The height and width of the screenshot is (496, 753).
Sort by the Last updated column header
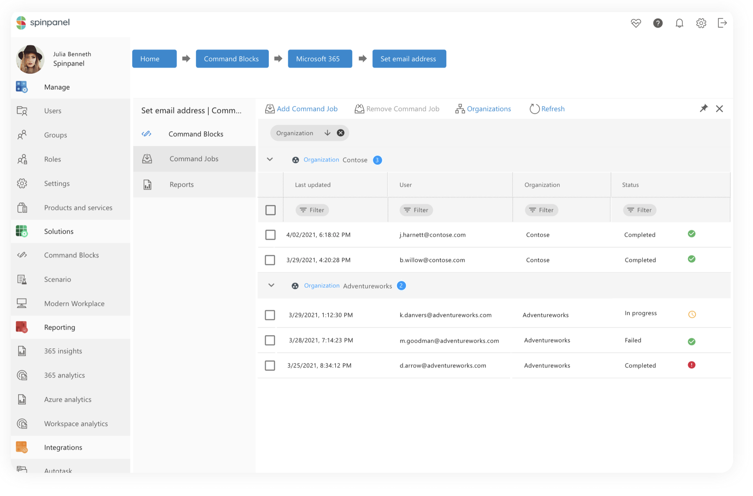click(x=313, y=185)
